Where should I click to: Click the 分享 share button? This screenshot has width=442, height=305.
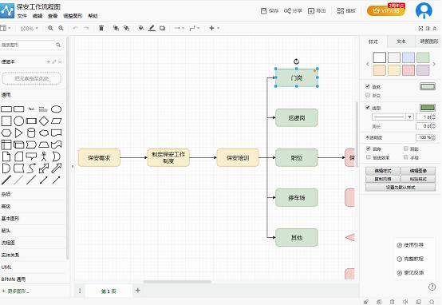click(x=293, y=11)
